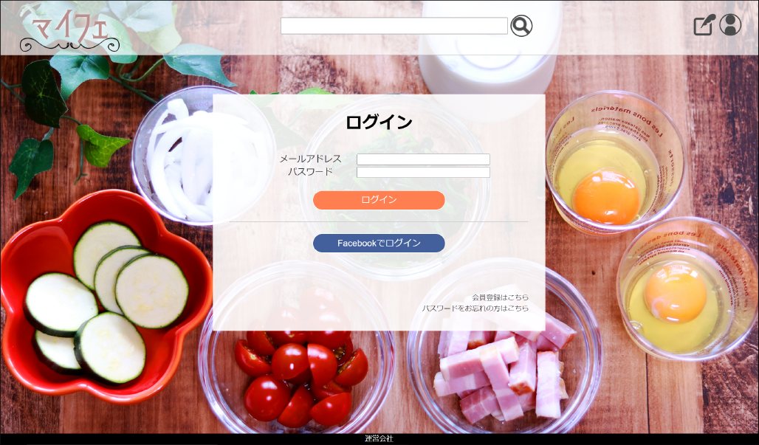Click the decorative swirl under the logo
This screenshot has height=445, width=759.
tap(69, 46)
